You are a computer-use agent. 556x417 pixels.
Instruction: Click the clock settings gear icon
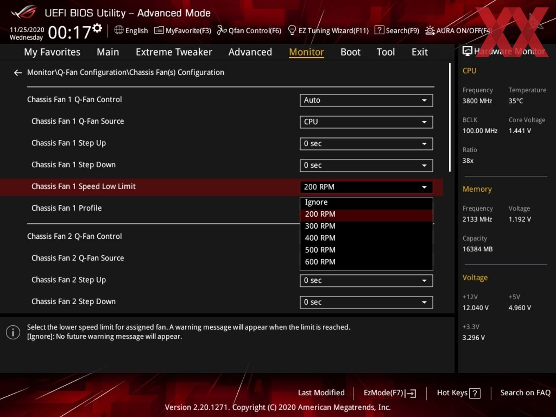(x=97, y=28)
